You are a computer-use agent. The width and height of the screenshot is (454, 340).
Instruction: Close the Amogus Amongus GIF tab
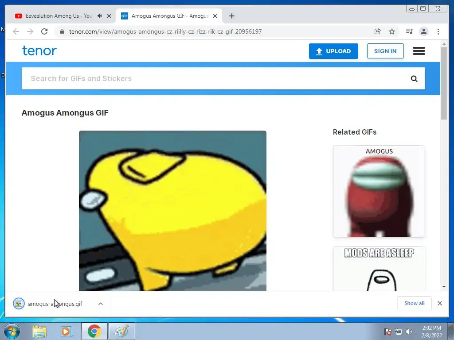tap(215, 16)
